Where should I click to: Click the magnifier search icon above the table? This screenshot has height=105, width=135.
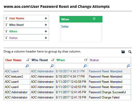(130, 52)
